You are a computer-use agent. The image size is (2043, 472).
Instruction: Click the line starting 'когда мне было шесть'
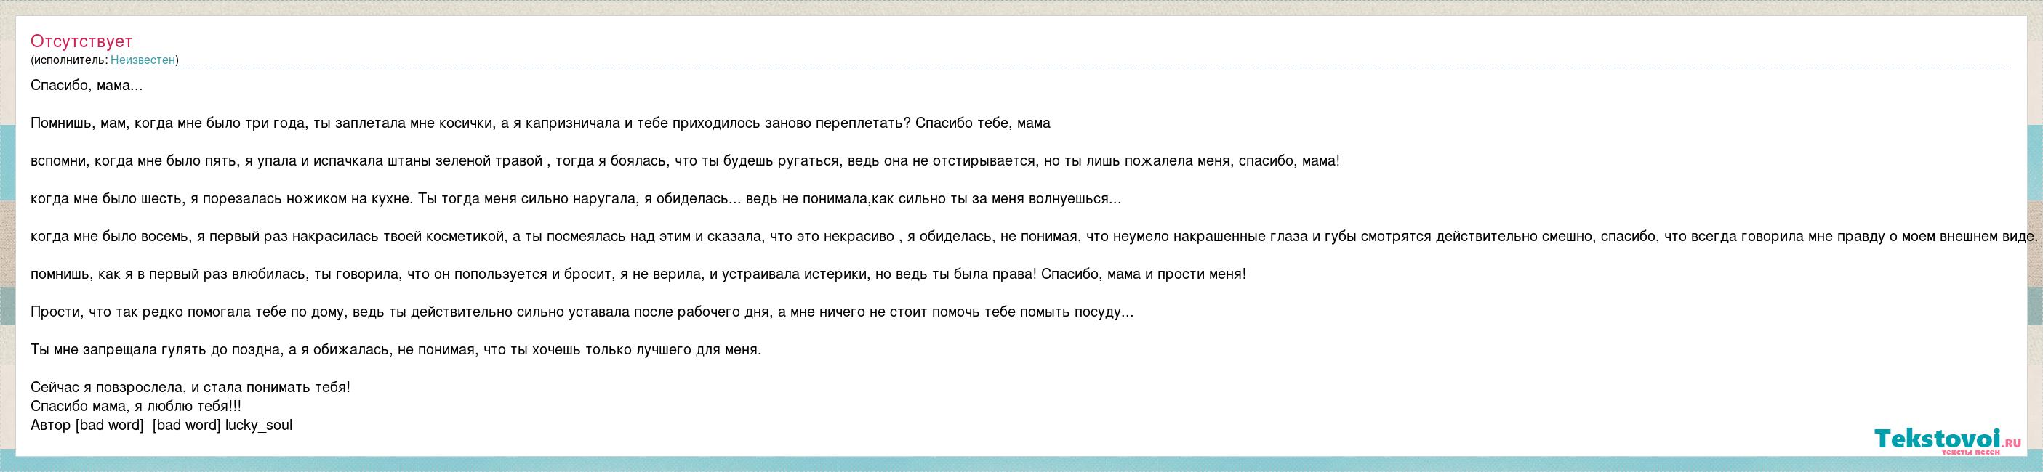(x=576, y=199)
